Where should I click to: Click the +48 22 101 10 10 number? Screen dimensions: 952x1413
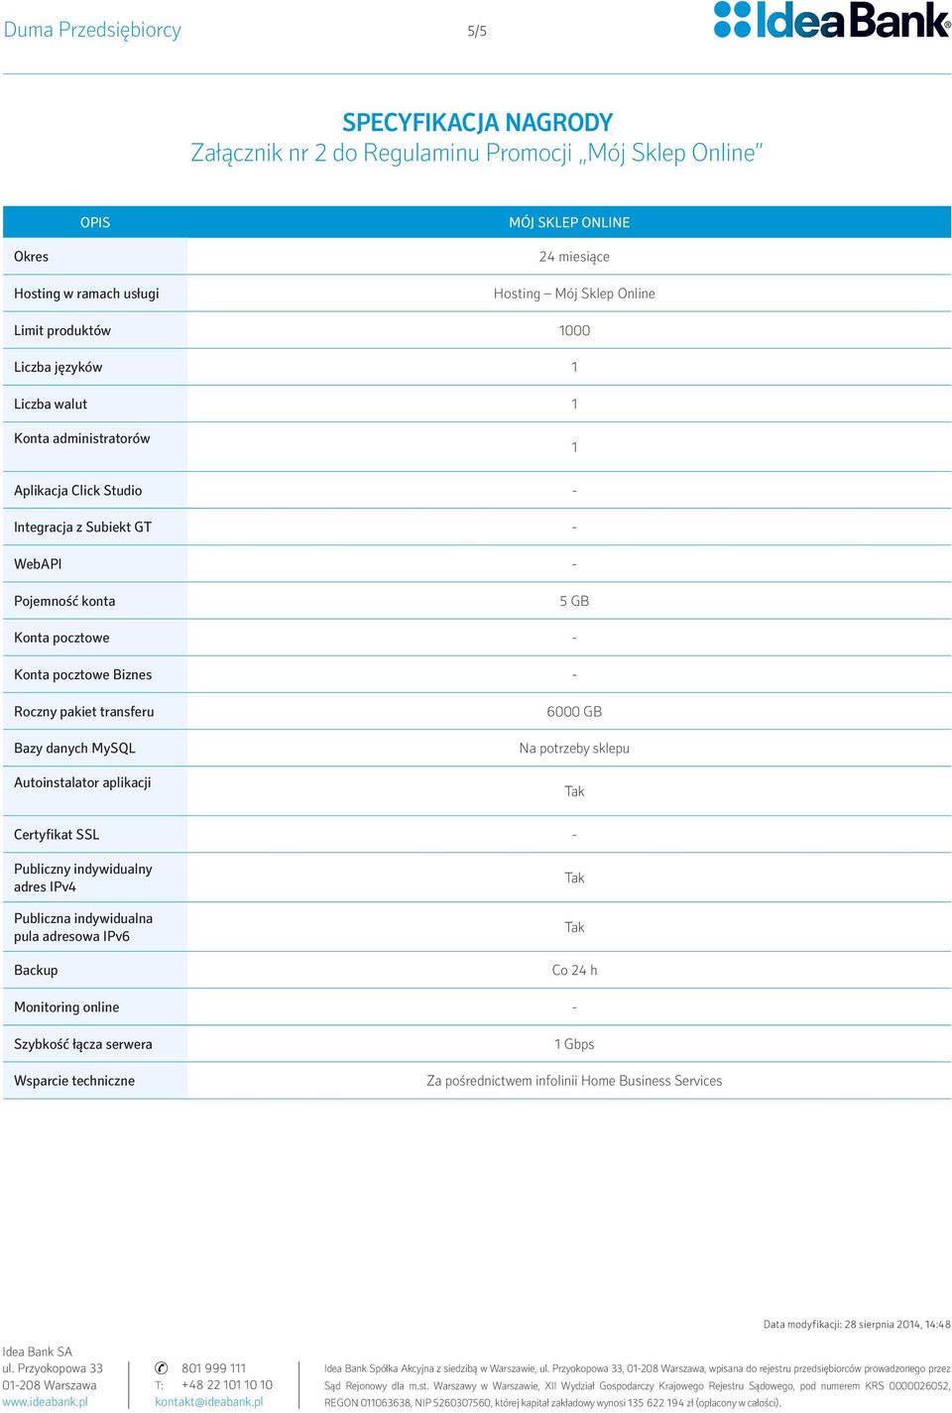coord(227,1385)
